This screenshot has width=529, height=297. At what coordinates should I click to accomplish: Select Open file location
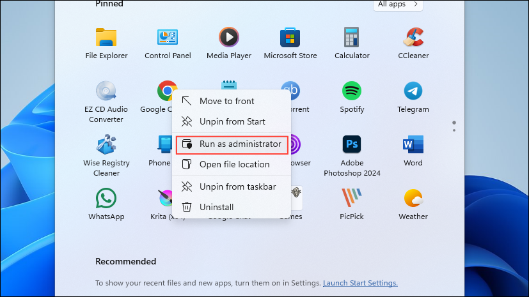tap(232, 164)
